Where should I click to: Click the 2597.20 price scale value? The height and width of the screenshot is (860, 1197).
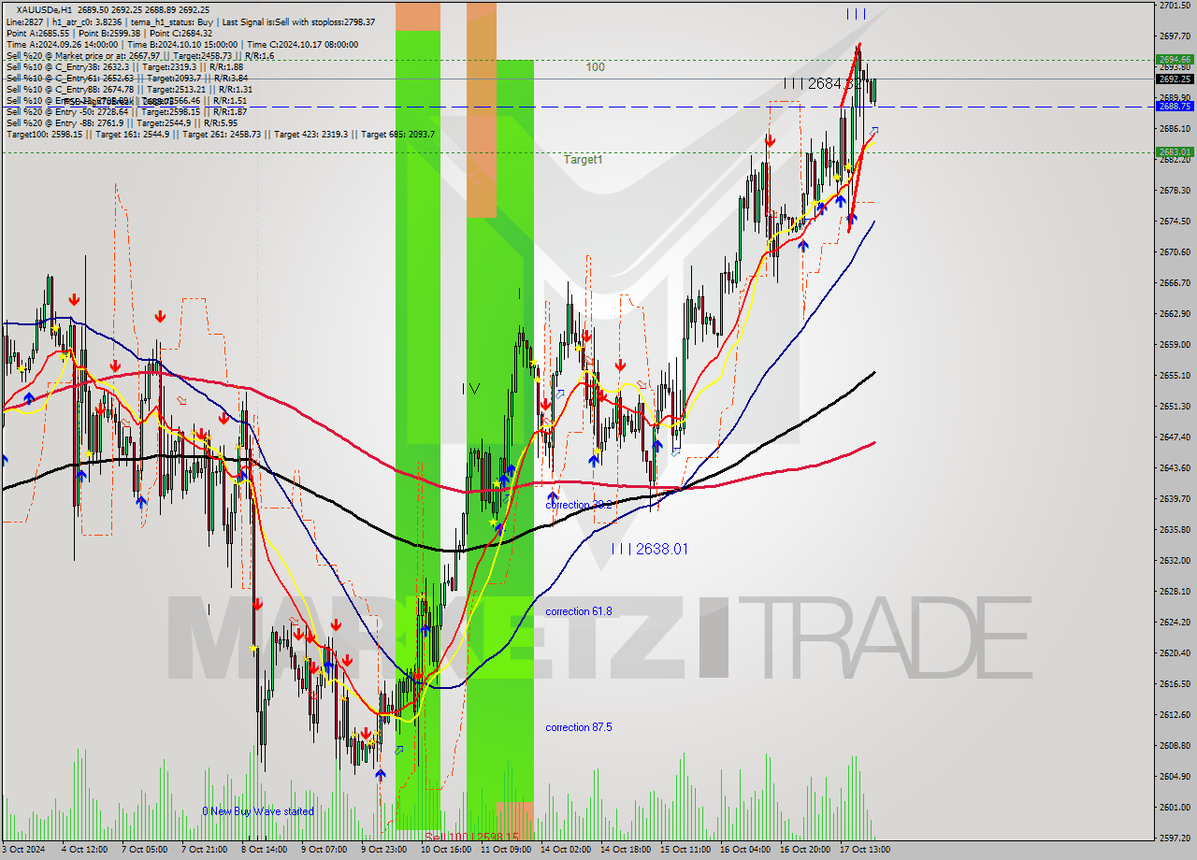point(1174,838)
